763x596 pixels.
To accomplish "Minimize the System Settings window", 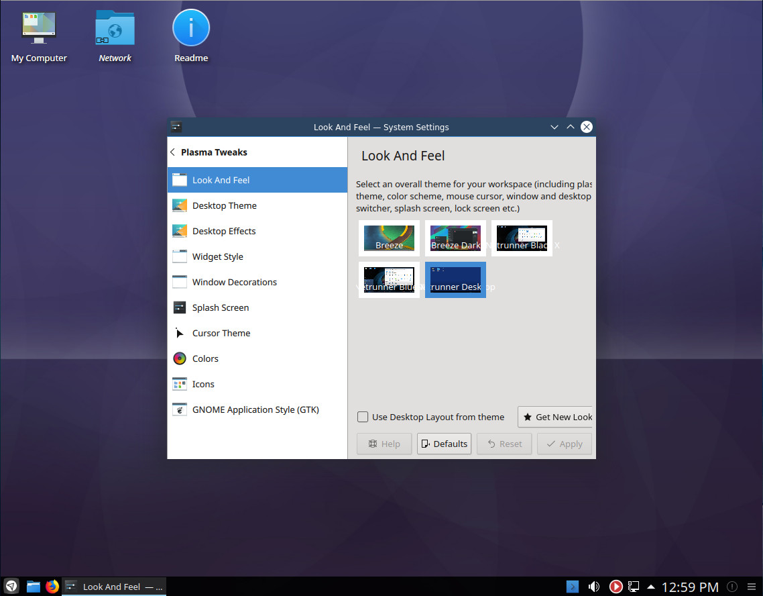I will pos(554,127).
